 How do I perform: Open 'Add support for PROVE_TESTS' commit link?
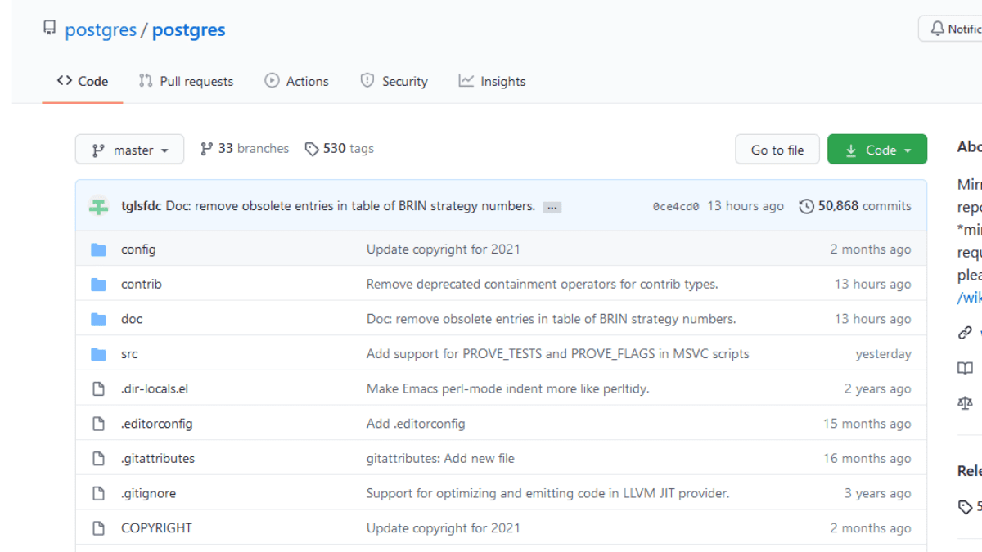click(558, 354)
